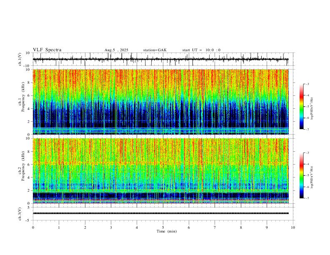
Task: Click the "station=GAK" label
Action: coord(155,50)
